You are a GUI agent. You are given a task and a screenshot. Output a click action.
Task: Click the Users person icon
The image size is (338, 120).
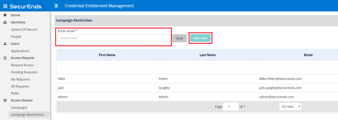[x=5, y=44]
